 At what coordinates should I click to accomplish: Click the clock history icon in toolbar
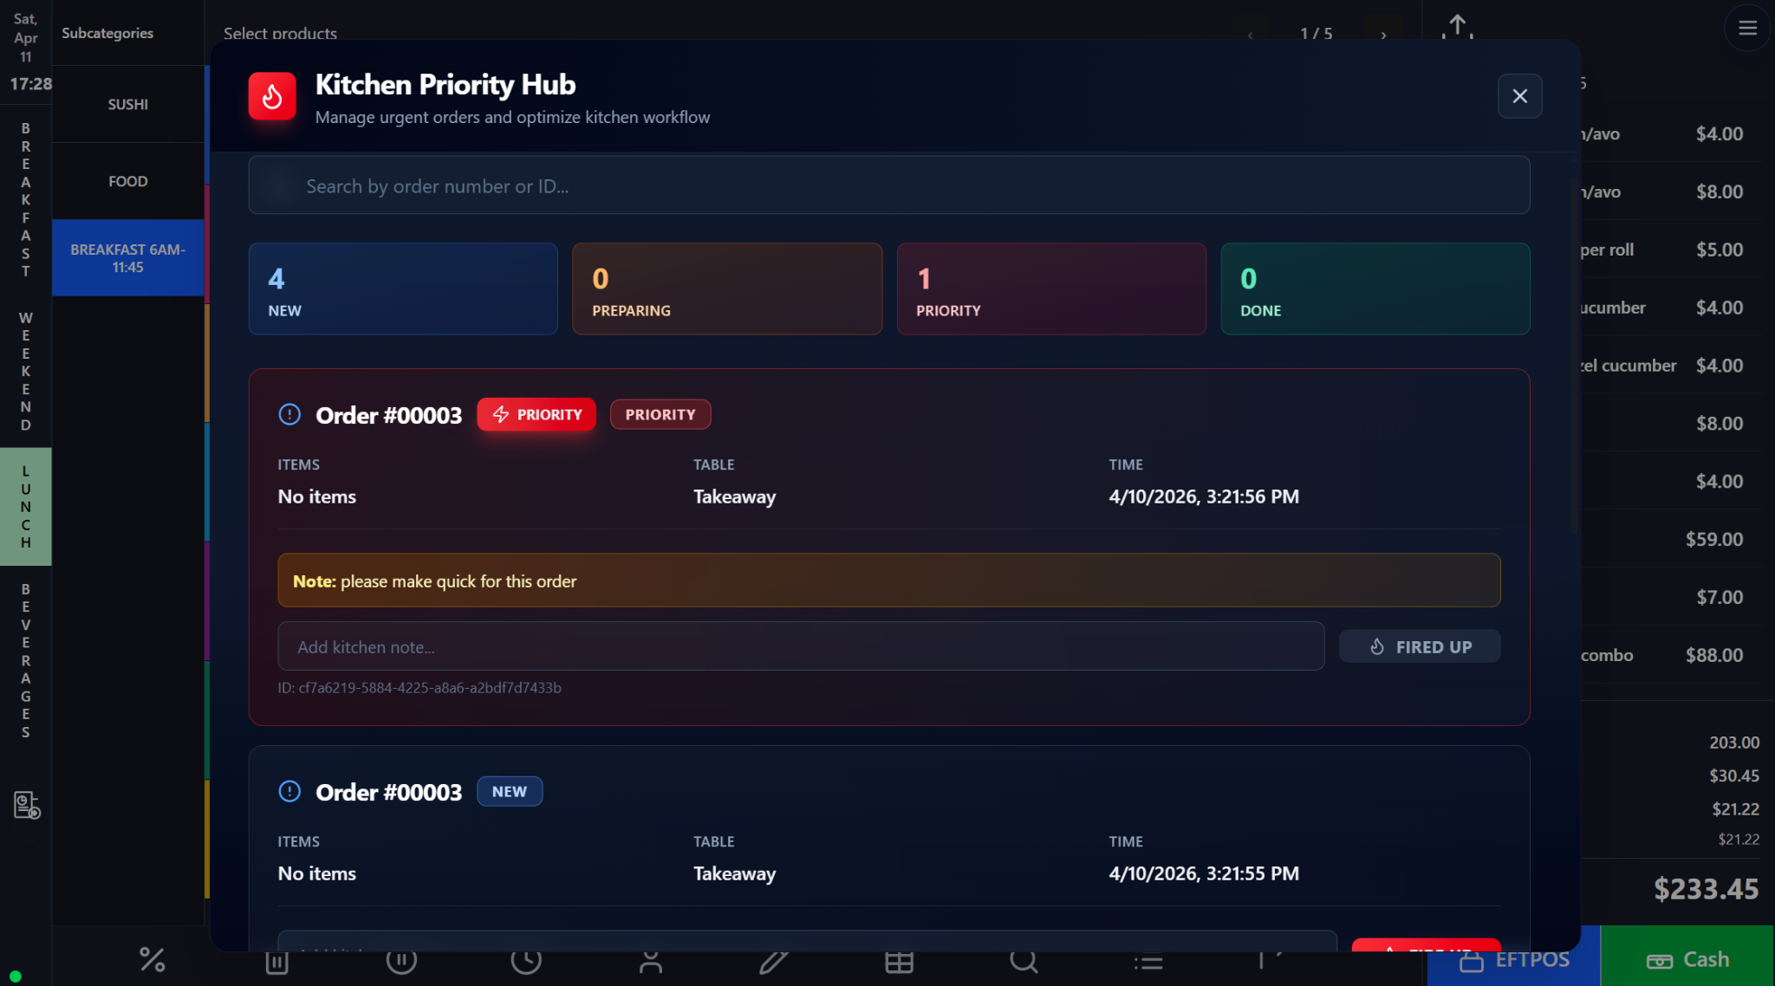(526, 961)
